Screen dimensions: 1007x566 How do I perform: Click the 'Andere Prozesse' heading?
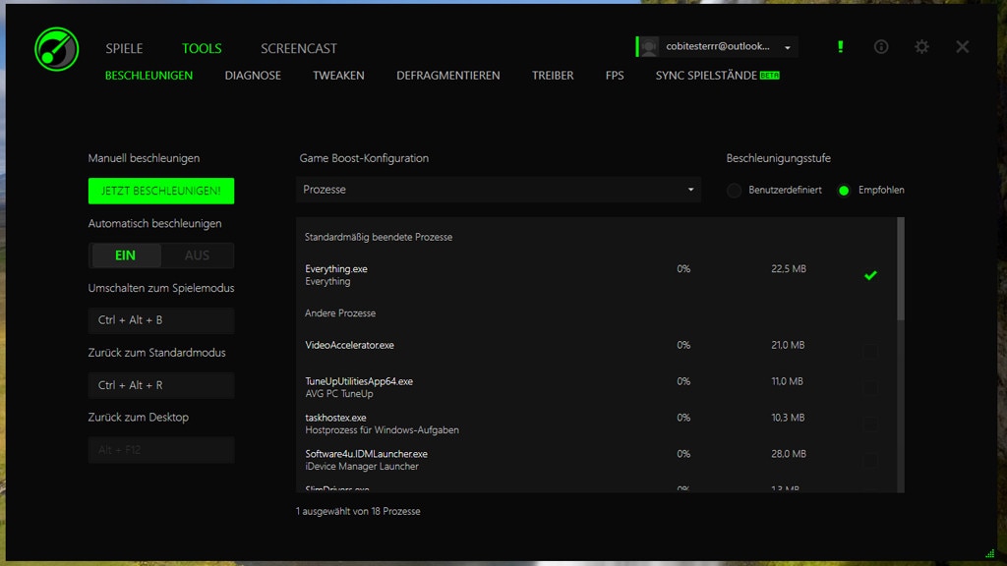(x=339, y=313)
